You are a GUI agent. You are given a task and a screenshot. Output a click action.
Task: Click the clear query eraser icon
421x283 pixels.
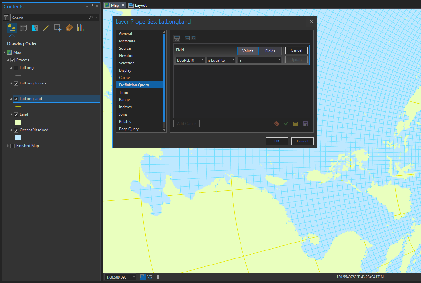point(277,124)
